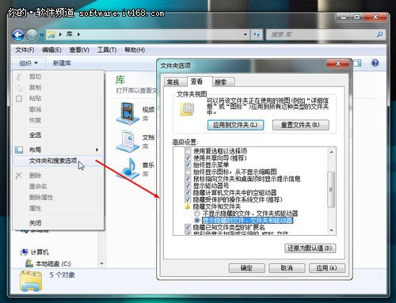
Task: Expand the 布局 submenu arrow
Action: pyautogui.click(x=97, y=150)
